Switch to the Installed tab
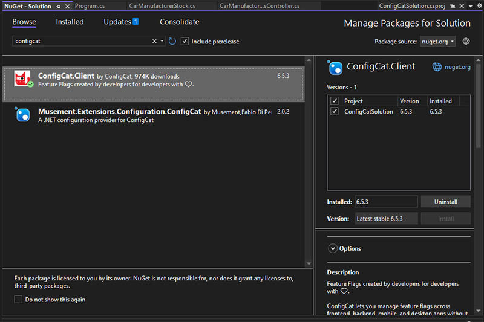The width and height of the screenshot is (484, 322). 70,22
